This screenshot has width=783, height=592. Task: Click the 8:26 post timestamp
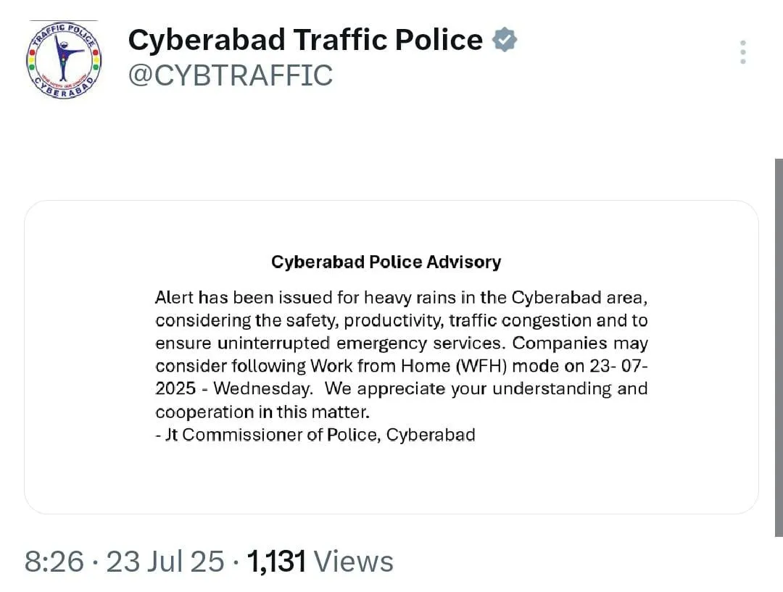point(54,562)
